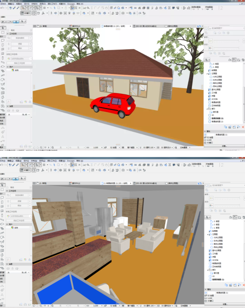This screenshot has height=308, width=245.
Task: Collapse the 用户 section in upper window
Action: point(8,67)
